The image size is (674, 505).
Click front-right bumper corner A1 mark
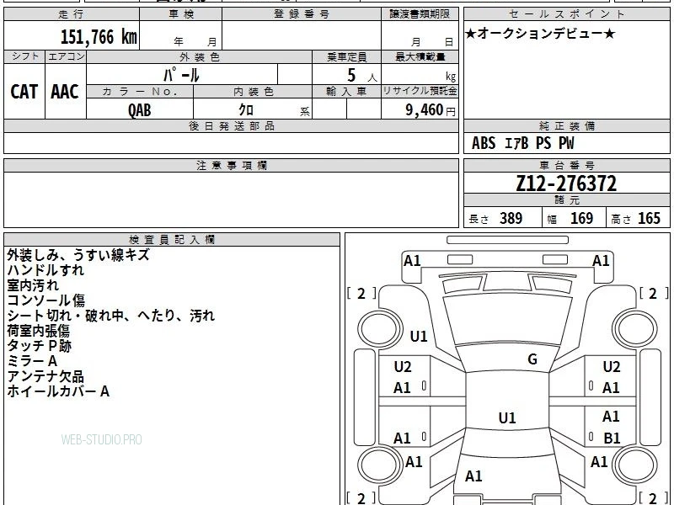click(x=601, y=261)
